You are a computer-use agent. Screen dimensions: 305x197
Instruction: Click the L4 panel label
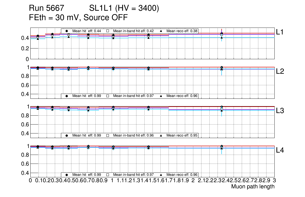click(280, 150)
